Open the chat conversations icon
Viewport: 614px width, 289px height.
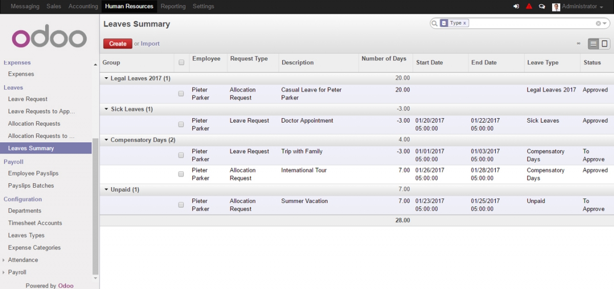(x=542, y=7)
